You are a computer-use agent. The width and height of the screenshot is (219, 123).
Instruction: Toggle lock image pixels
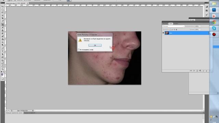[x=172, y=30]
